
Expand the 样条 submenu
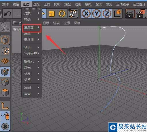[32, 19]
